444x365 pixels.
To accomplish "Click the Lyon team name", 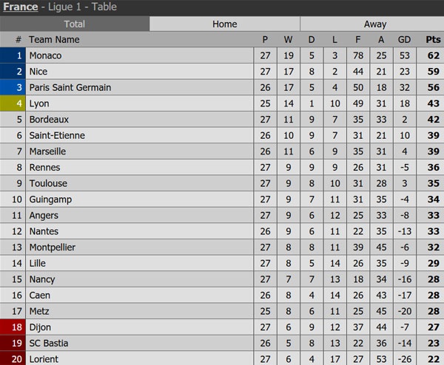I will tap(39, 103).
